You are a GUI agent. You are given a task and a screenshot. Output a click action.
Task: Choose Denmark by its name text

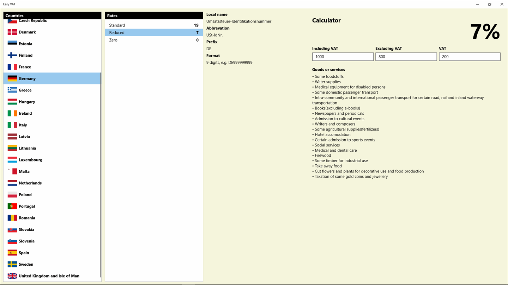point(27,32)
